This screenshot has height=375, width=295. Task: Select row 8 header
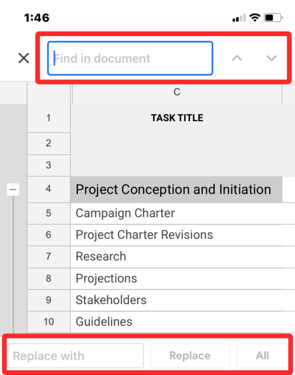[49, 279]
